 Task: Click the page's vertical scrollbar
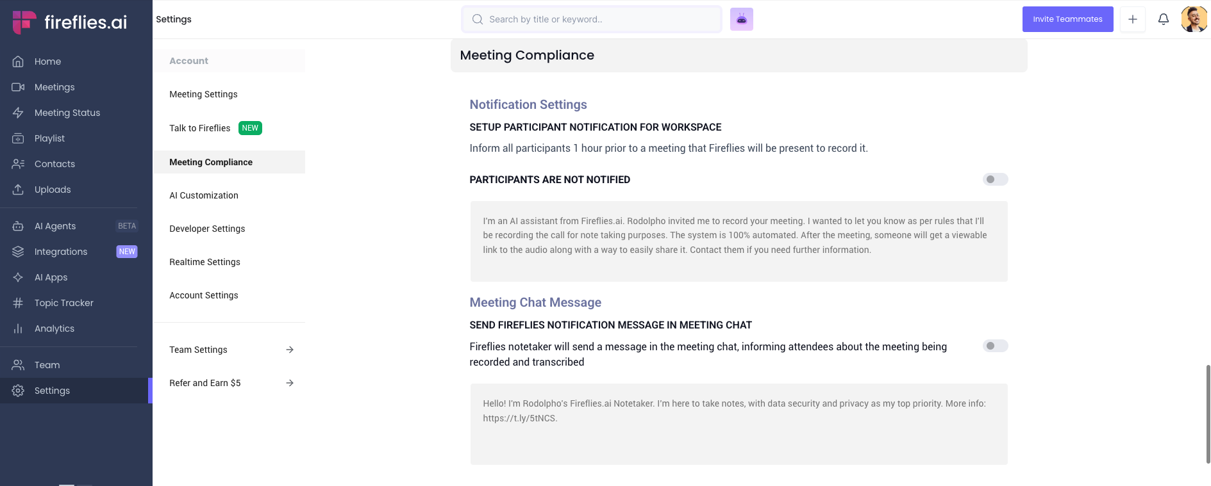click(1208, 414)
